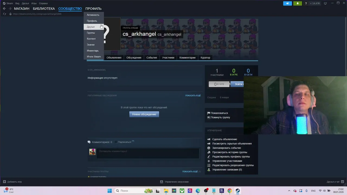Select Друзья in dropdown list

[x=94, y=27]
